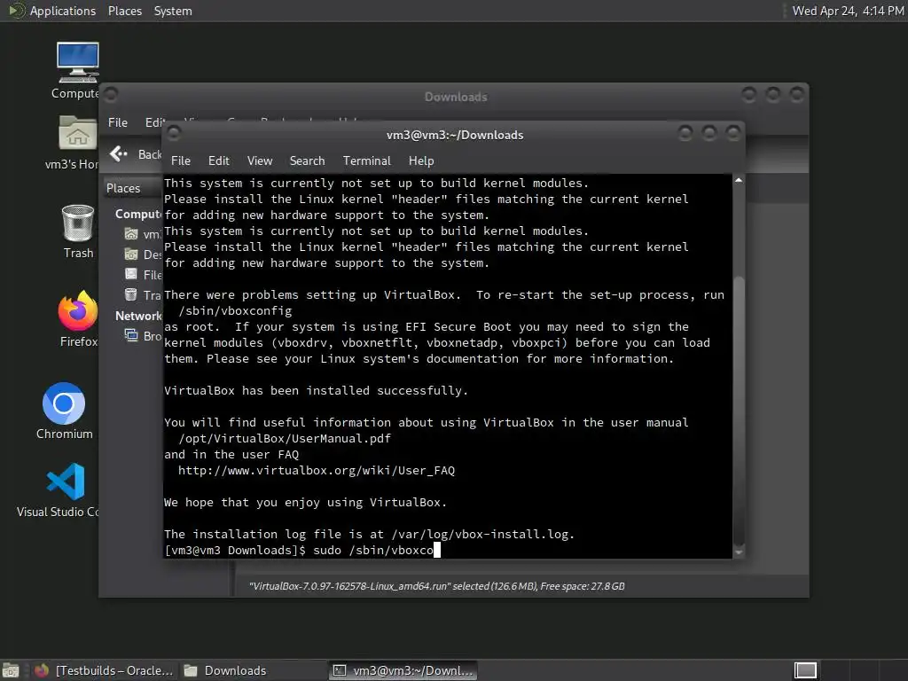The width and height of the screenshot is (908, 681).
Task: Click the Downloads window menu button at title left
Action: tap(111, 94)
